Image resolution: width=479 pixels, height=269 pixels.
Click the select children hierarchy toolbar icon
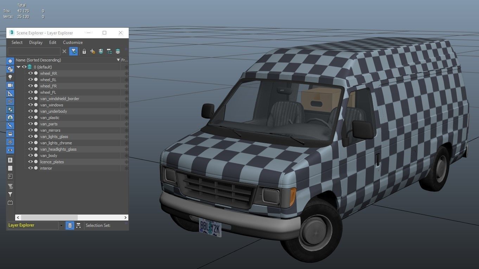click(109, 51)
